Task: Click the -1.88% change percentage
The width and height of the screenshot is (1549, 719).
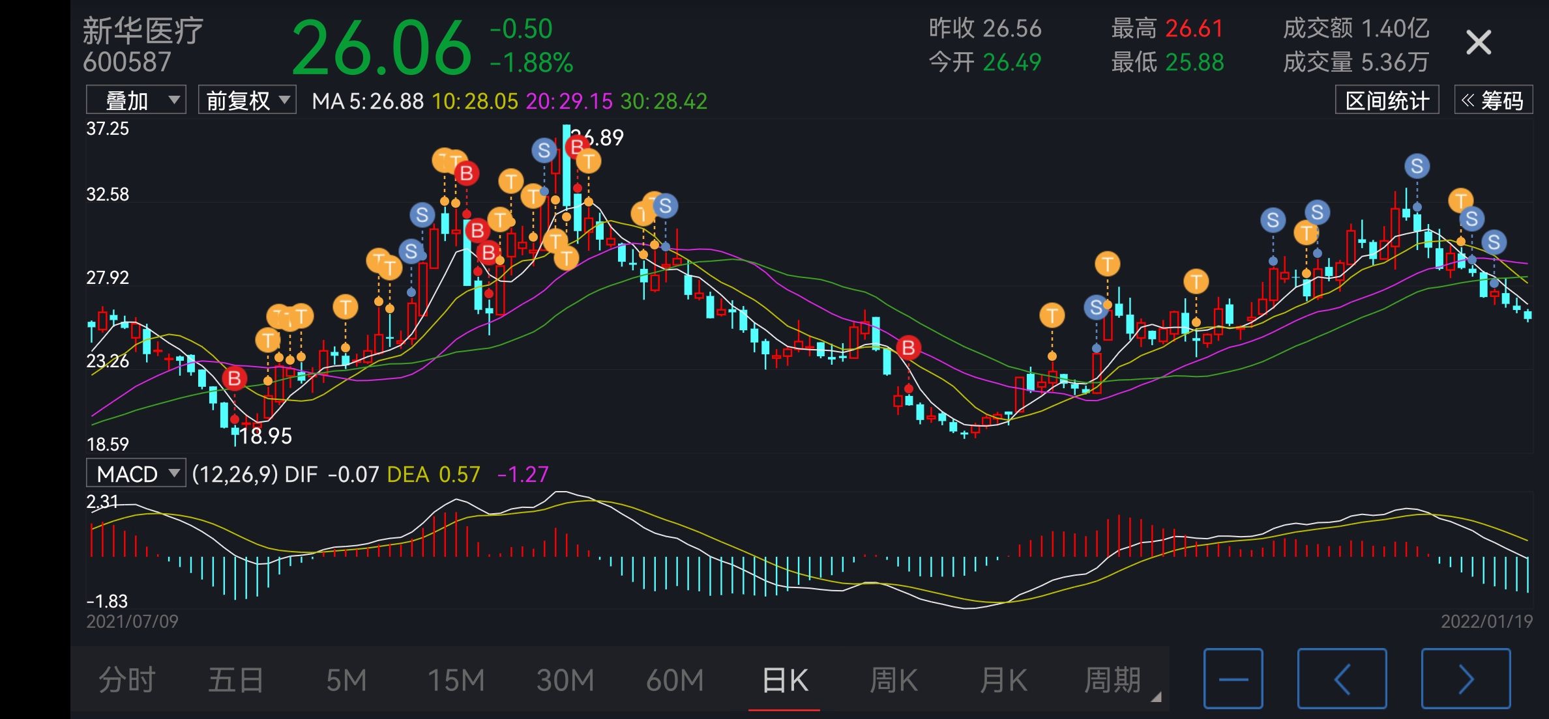Action: pyautogui.click(x=531, y=63)
